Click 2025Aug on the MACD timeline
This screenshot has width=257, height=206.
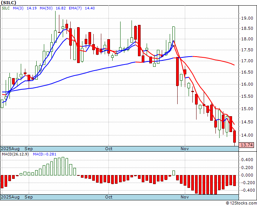(x=10, y=197)
